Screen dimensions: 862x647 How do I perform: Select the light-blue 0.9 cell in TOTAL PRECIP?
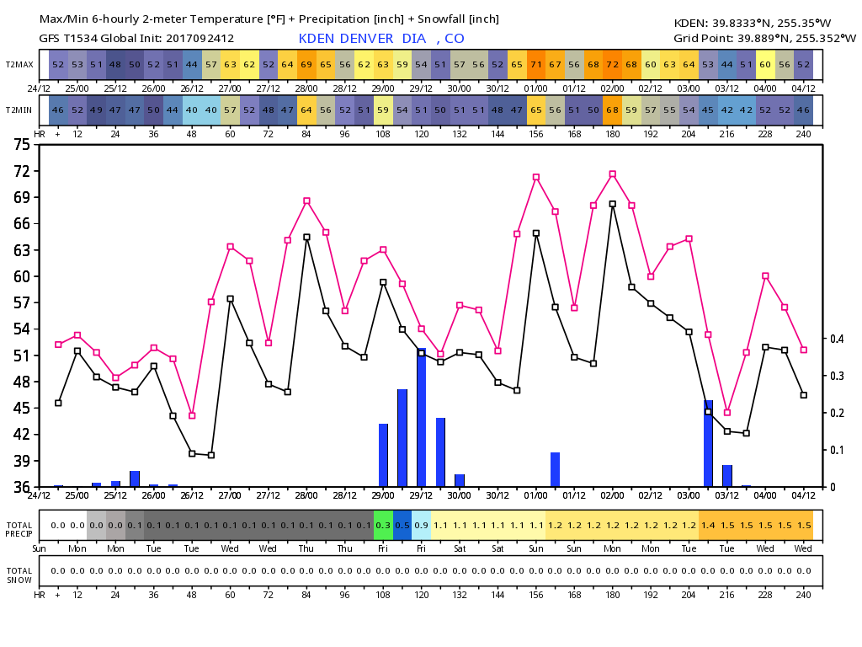421,526
